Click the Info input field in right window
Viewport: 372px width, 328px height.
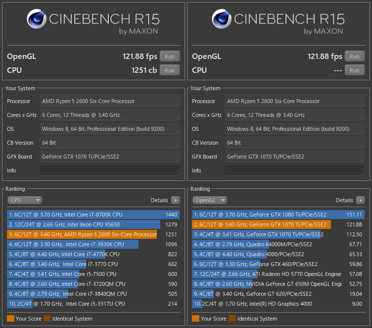coord(294,170)
